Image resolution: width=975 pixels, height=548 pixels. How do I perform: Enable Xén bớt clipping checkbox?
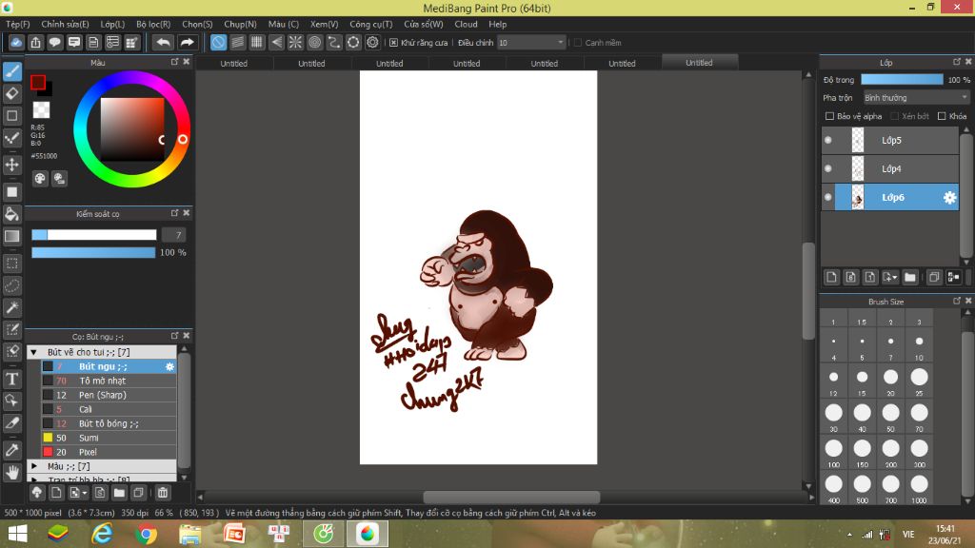pyautogui.click(x=894, y=116)
